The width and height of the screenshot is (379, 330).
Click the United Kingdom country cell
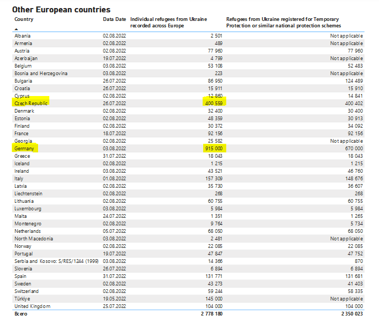pyautogui.click(x=32, y=306)
